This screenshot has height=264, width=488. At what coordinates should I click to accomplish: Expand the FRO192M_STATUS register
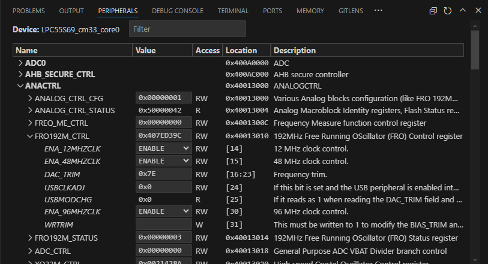(30, 238)
